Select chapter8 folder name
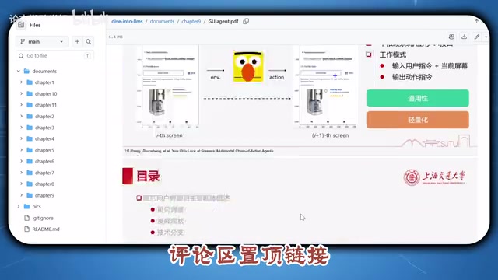 (44, 184)
